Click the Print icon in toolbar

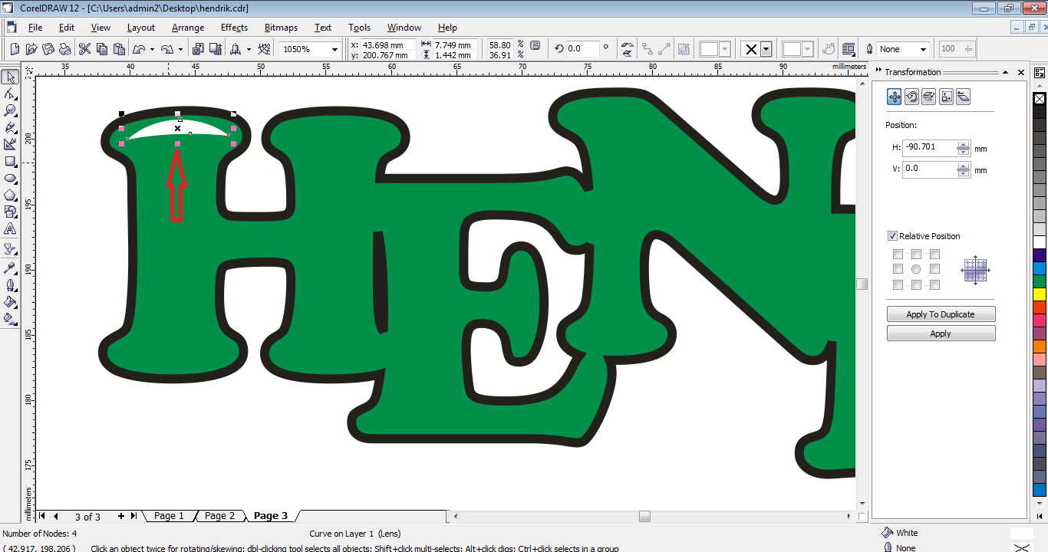point(65,49)
